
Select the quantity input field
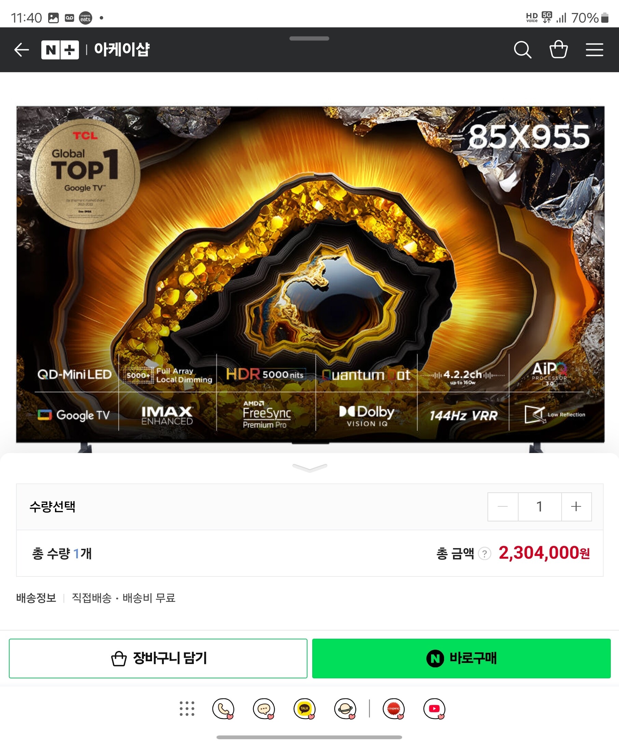click(x=540, y=507)
